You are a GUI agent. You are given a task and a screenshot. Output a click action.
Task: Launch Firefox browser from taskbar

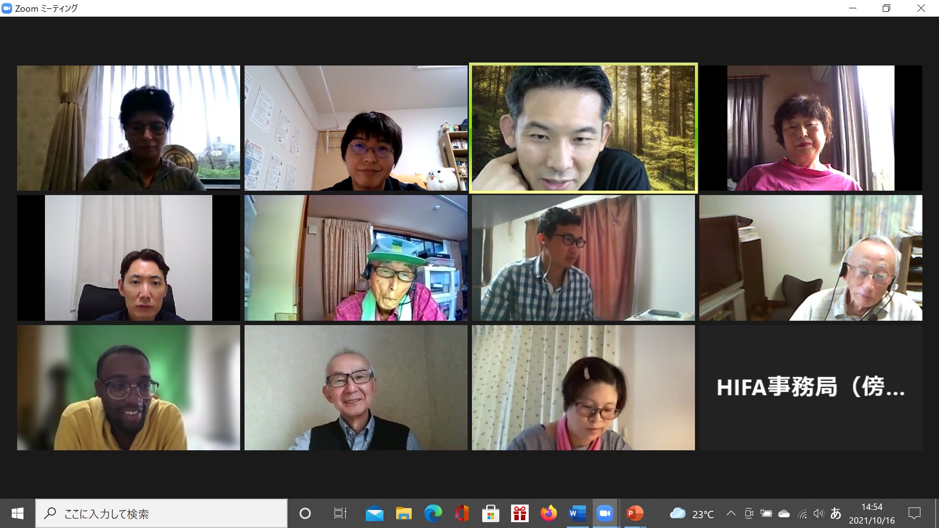(x=548, y=513)
